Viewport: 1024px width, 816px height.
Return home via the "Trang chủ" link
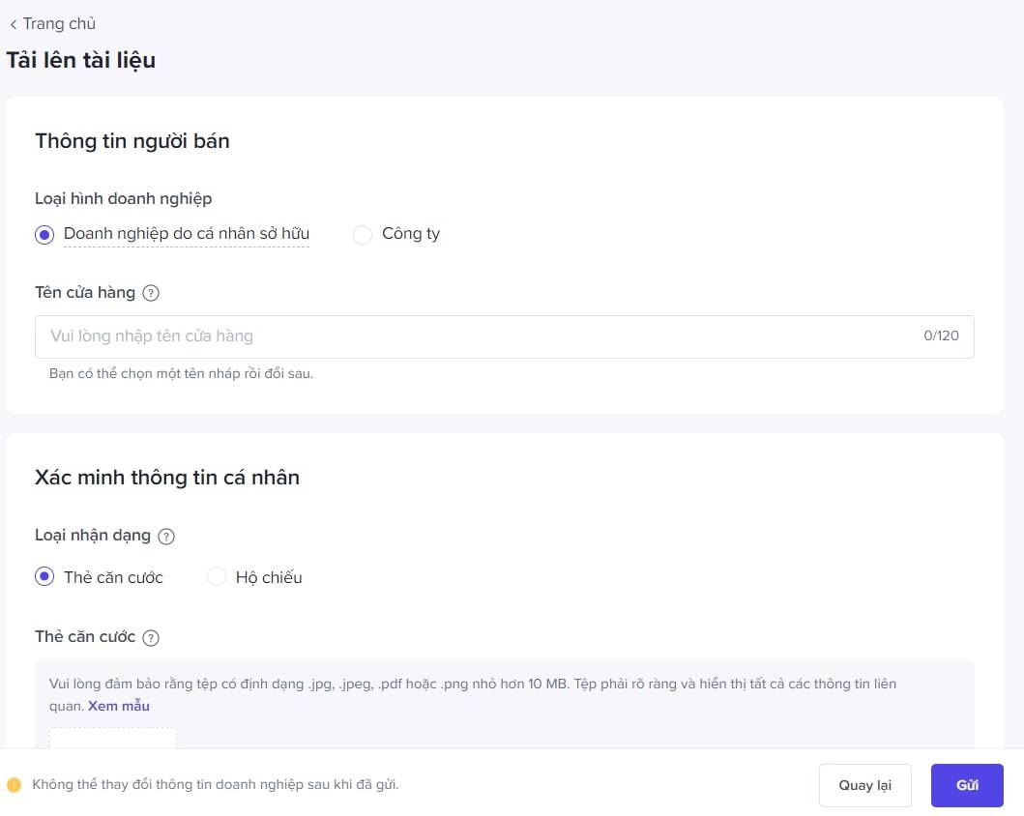click(x=60, y=23)
